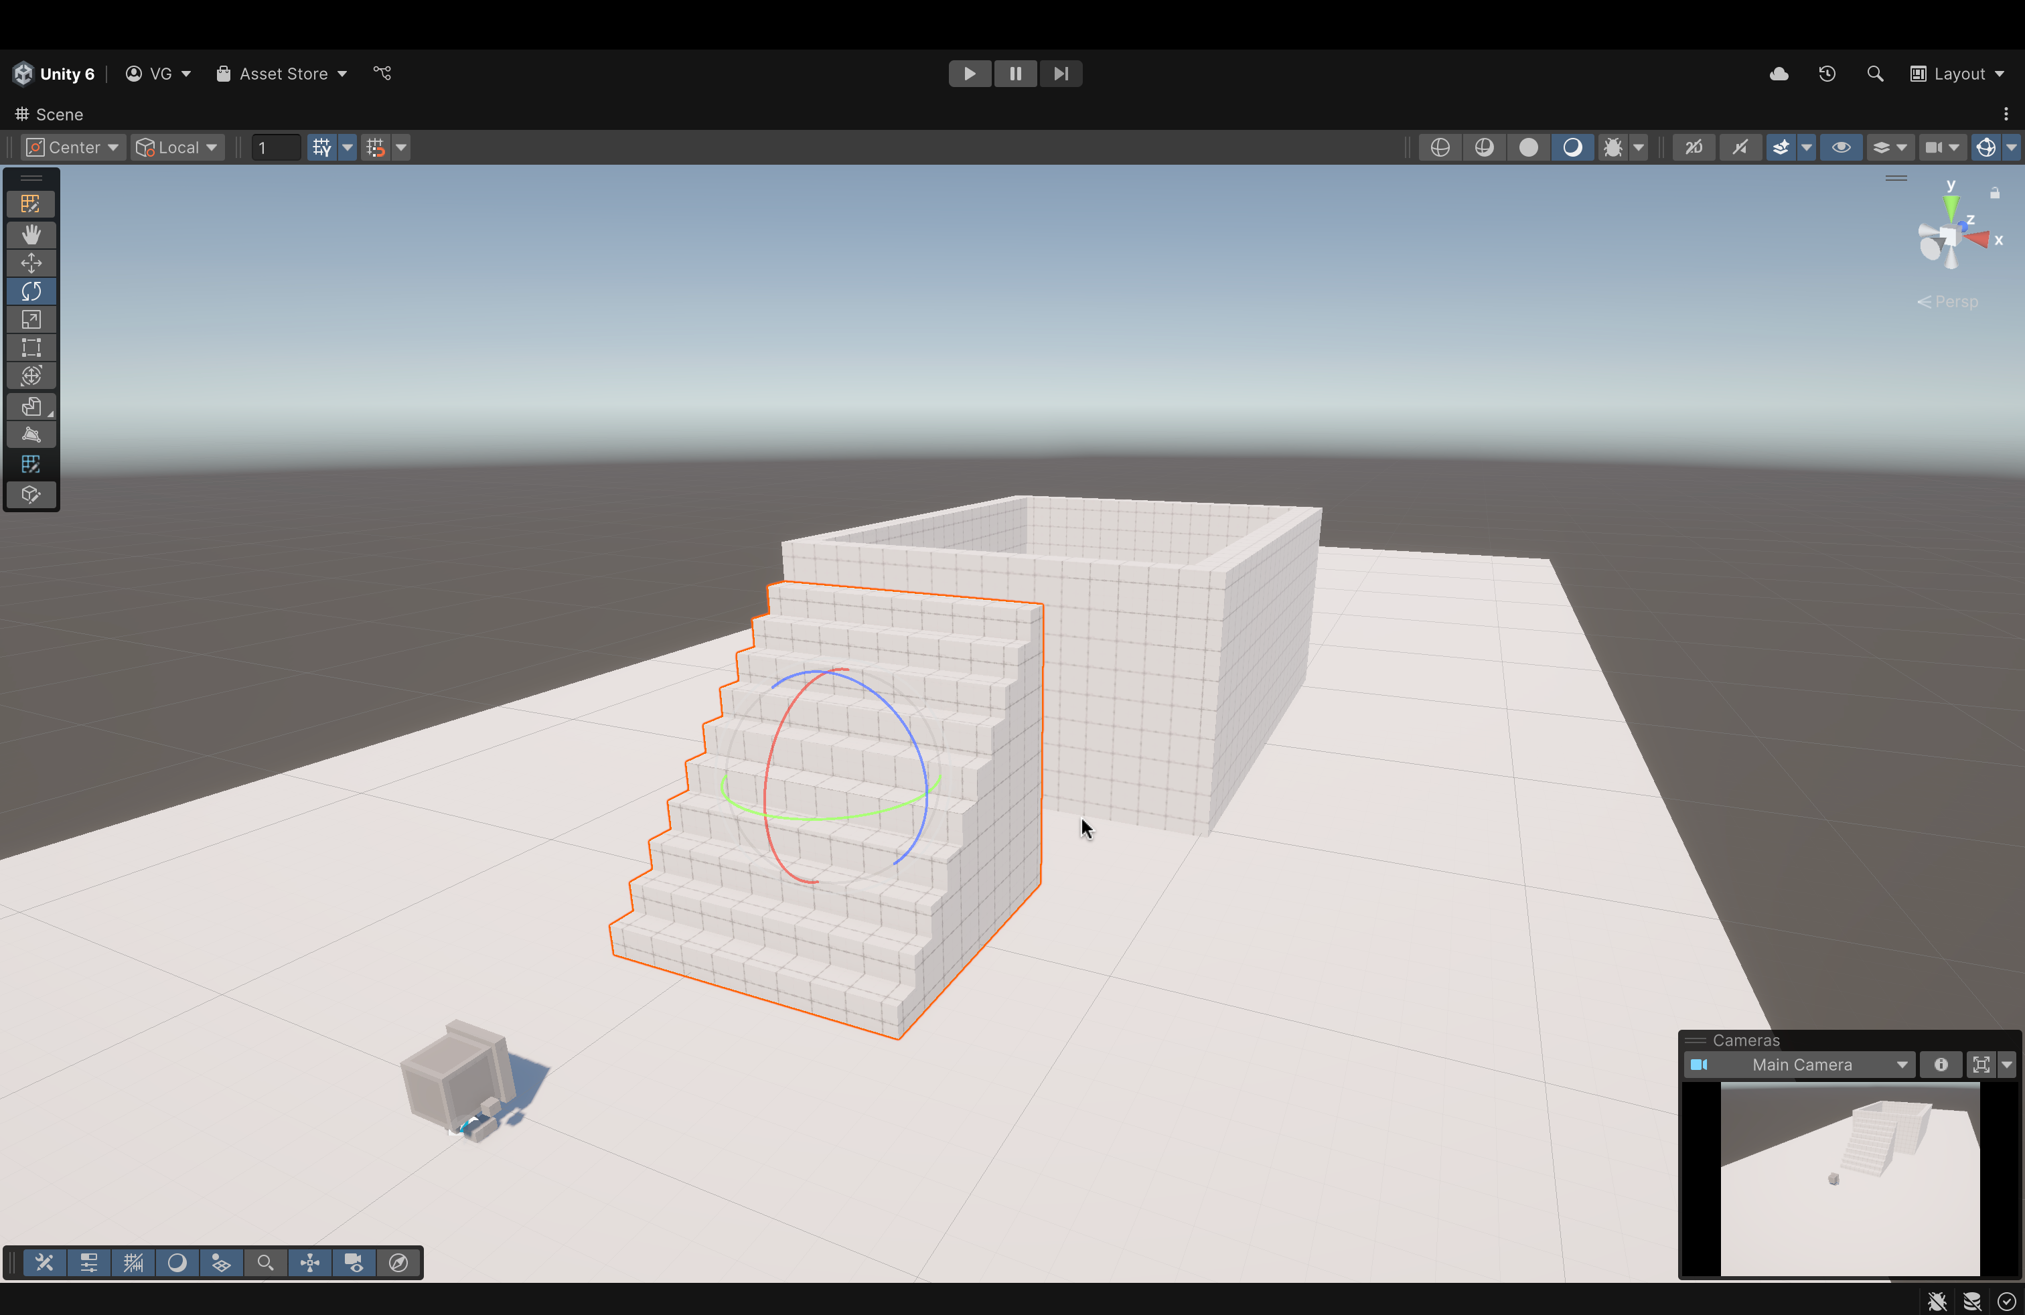
Task: Select Shaded draw mode
Action: click(x=1572, y=147)
